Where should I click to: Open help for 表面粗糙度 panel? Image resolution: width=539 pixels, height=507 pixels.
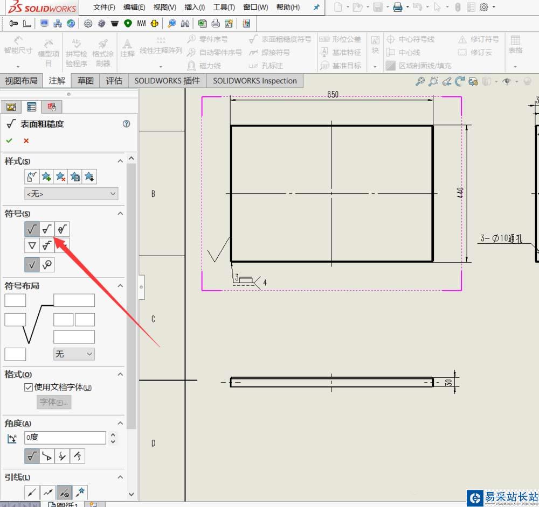pos(127,124)
